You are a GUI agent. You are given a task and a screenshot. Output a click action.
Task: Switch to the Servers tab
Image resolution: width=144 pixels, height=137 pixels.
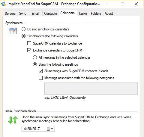[x=10, y=14]
